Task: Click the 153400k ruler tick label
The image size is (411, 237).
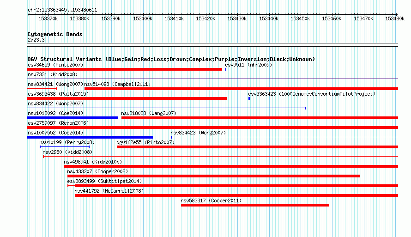Action: (x=143, y=18)
